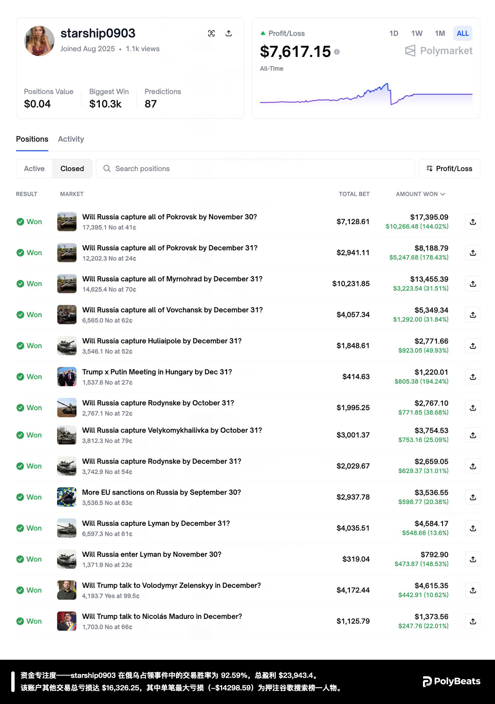Click the info icon beside $7,617.15
Image resolution: width=495 pixels, height=704 pixels.
tap(337, 52)
